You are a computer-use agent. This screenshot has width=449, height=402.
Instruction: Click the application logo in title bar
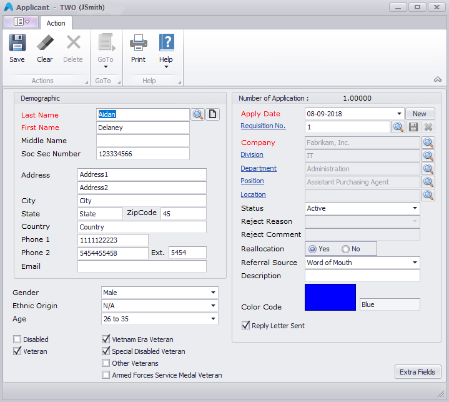coord(9,7)
